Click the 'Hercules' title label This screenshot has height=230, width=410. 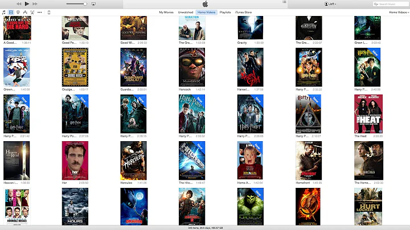[126, 183]
